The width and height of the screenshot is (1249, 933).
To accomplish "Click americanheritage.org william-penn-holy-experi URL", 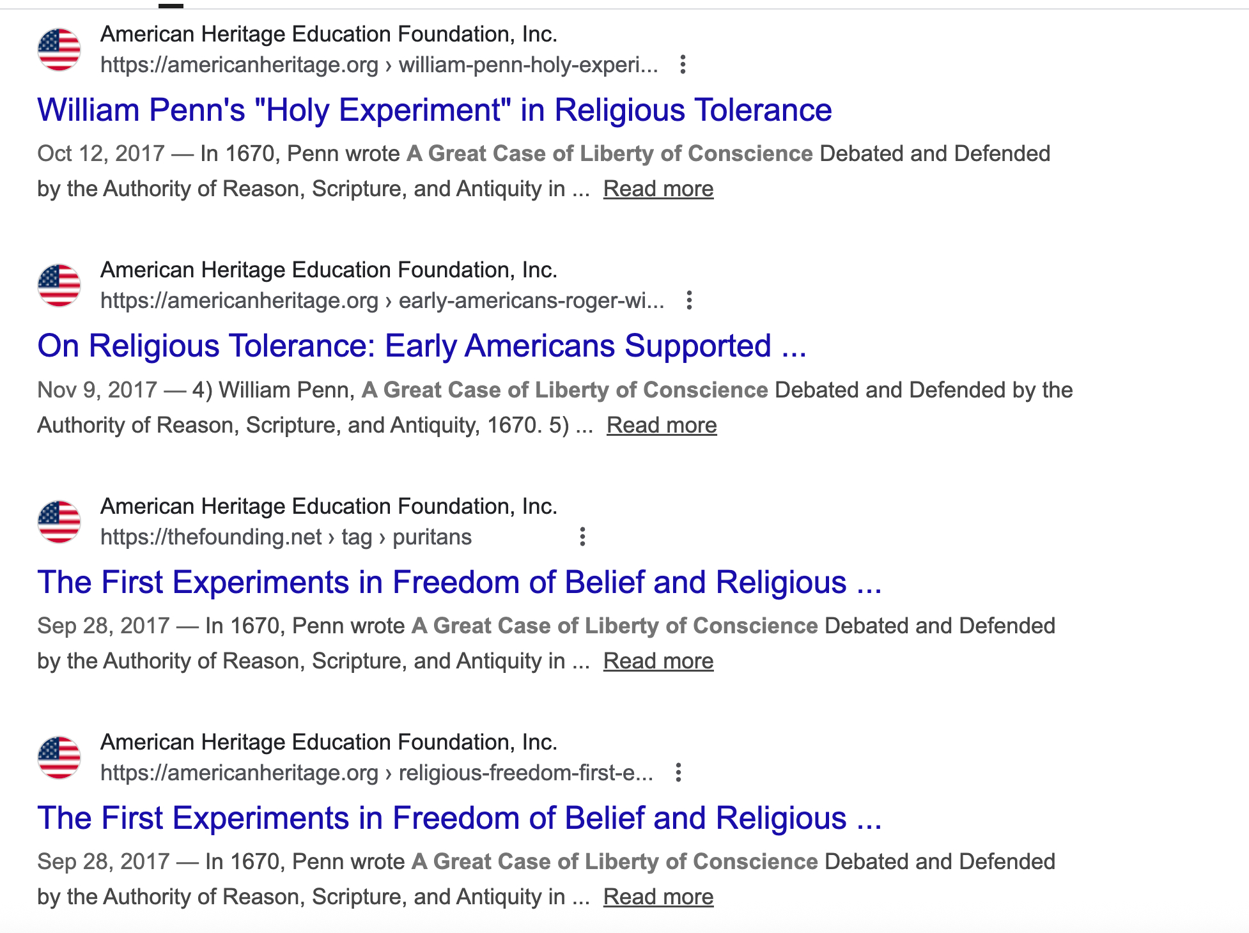I will pyautogui.click(x=379, y=65).
